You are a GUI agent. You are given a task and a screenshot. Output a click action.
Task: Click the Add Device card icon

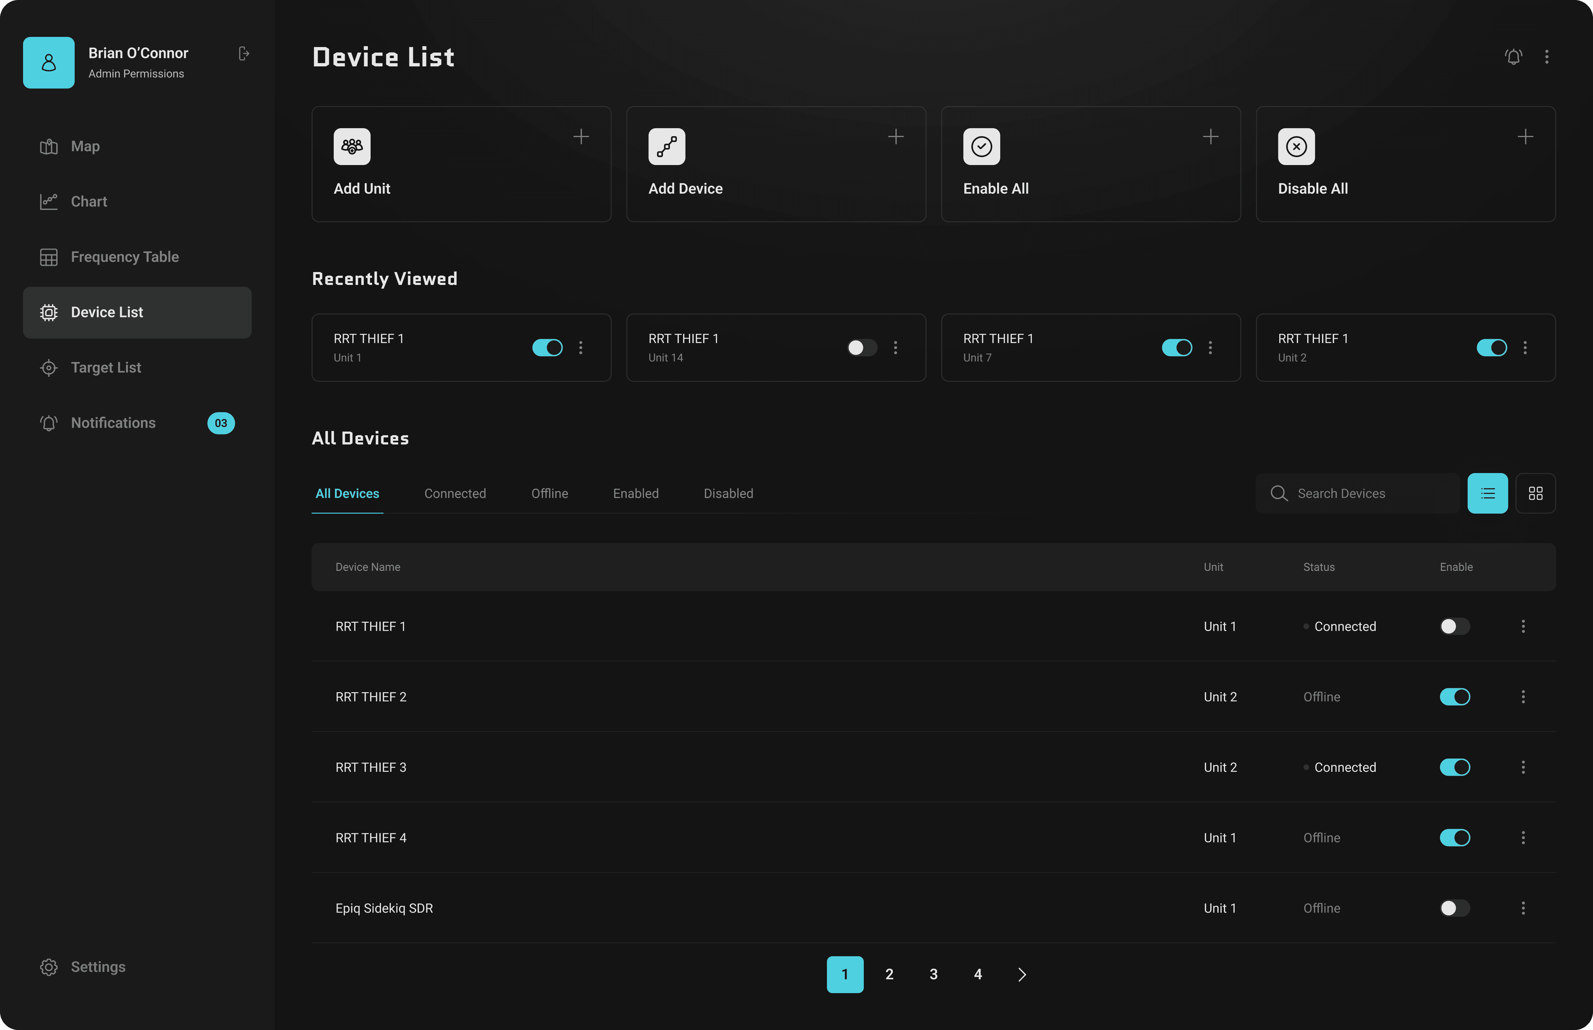pos(667,147)
